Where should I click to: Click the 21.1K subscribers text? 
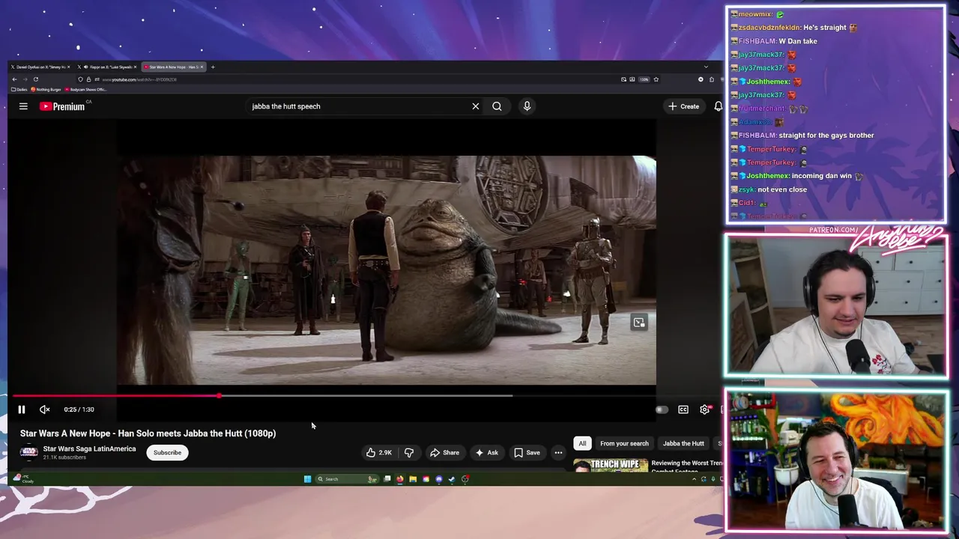tap(64, 457)
